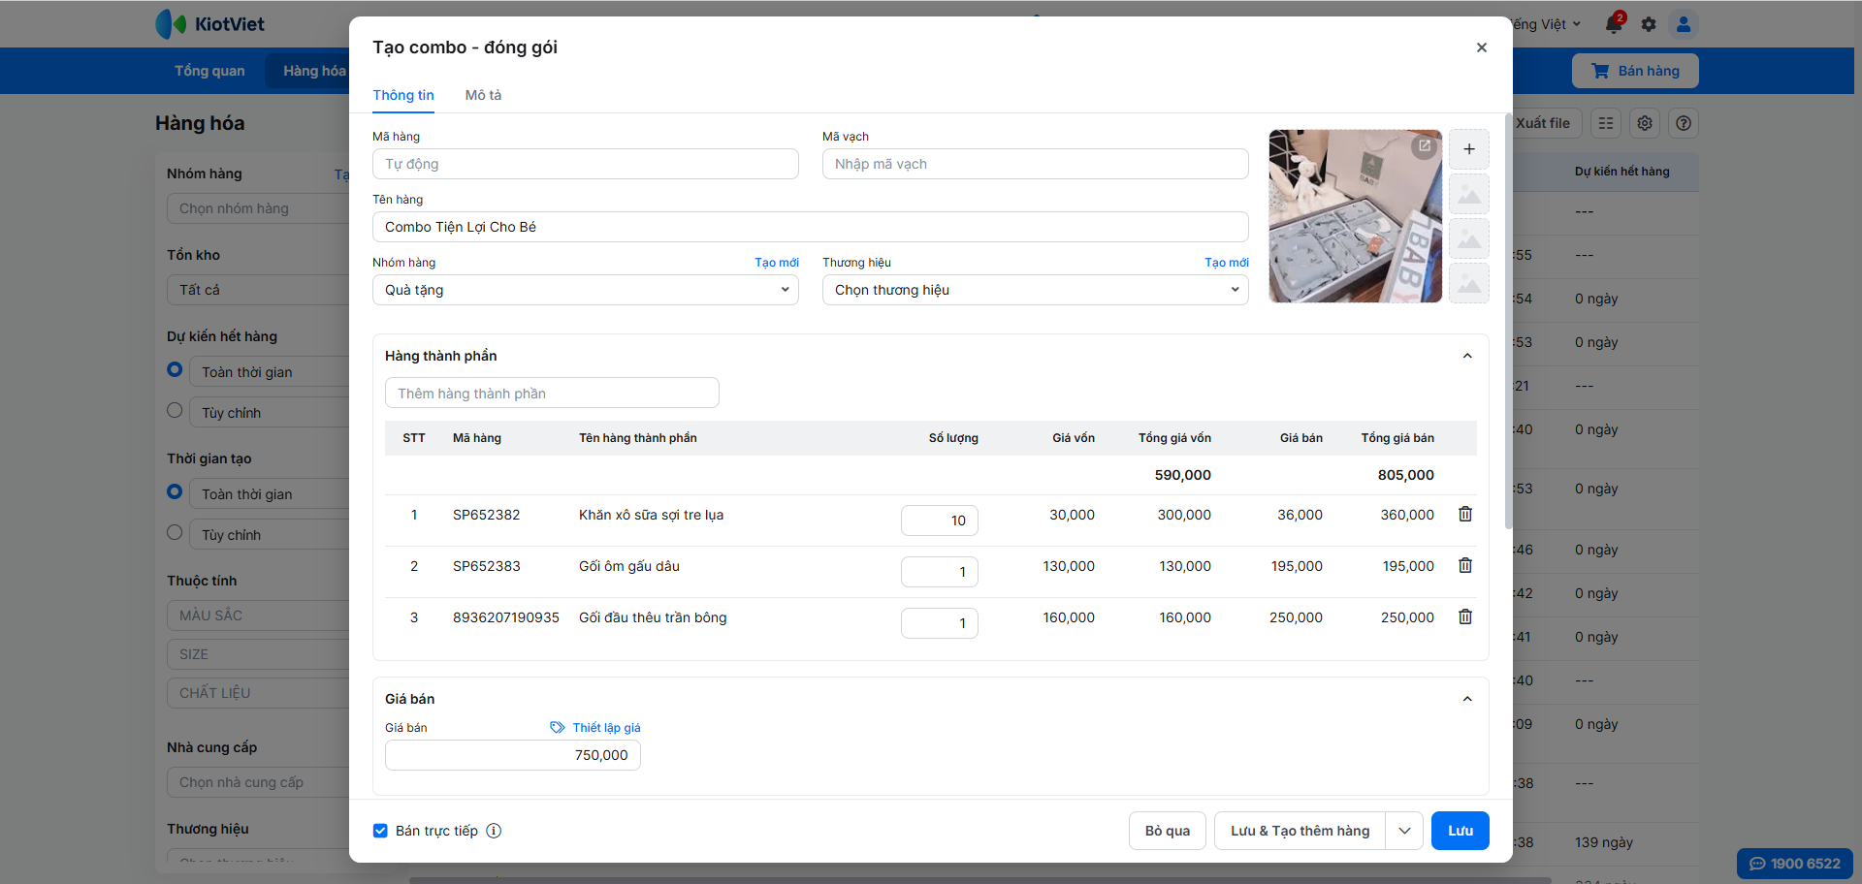The image size is (1862, 884).
Task: Click the Dự kiến hết hàng column header
Action: point(1622,172)
